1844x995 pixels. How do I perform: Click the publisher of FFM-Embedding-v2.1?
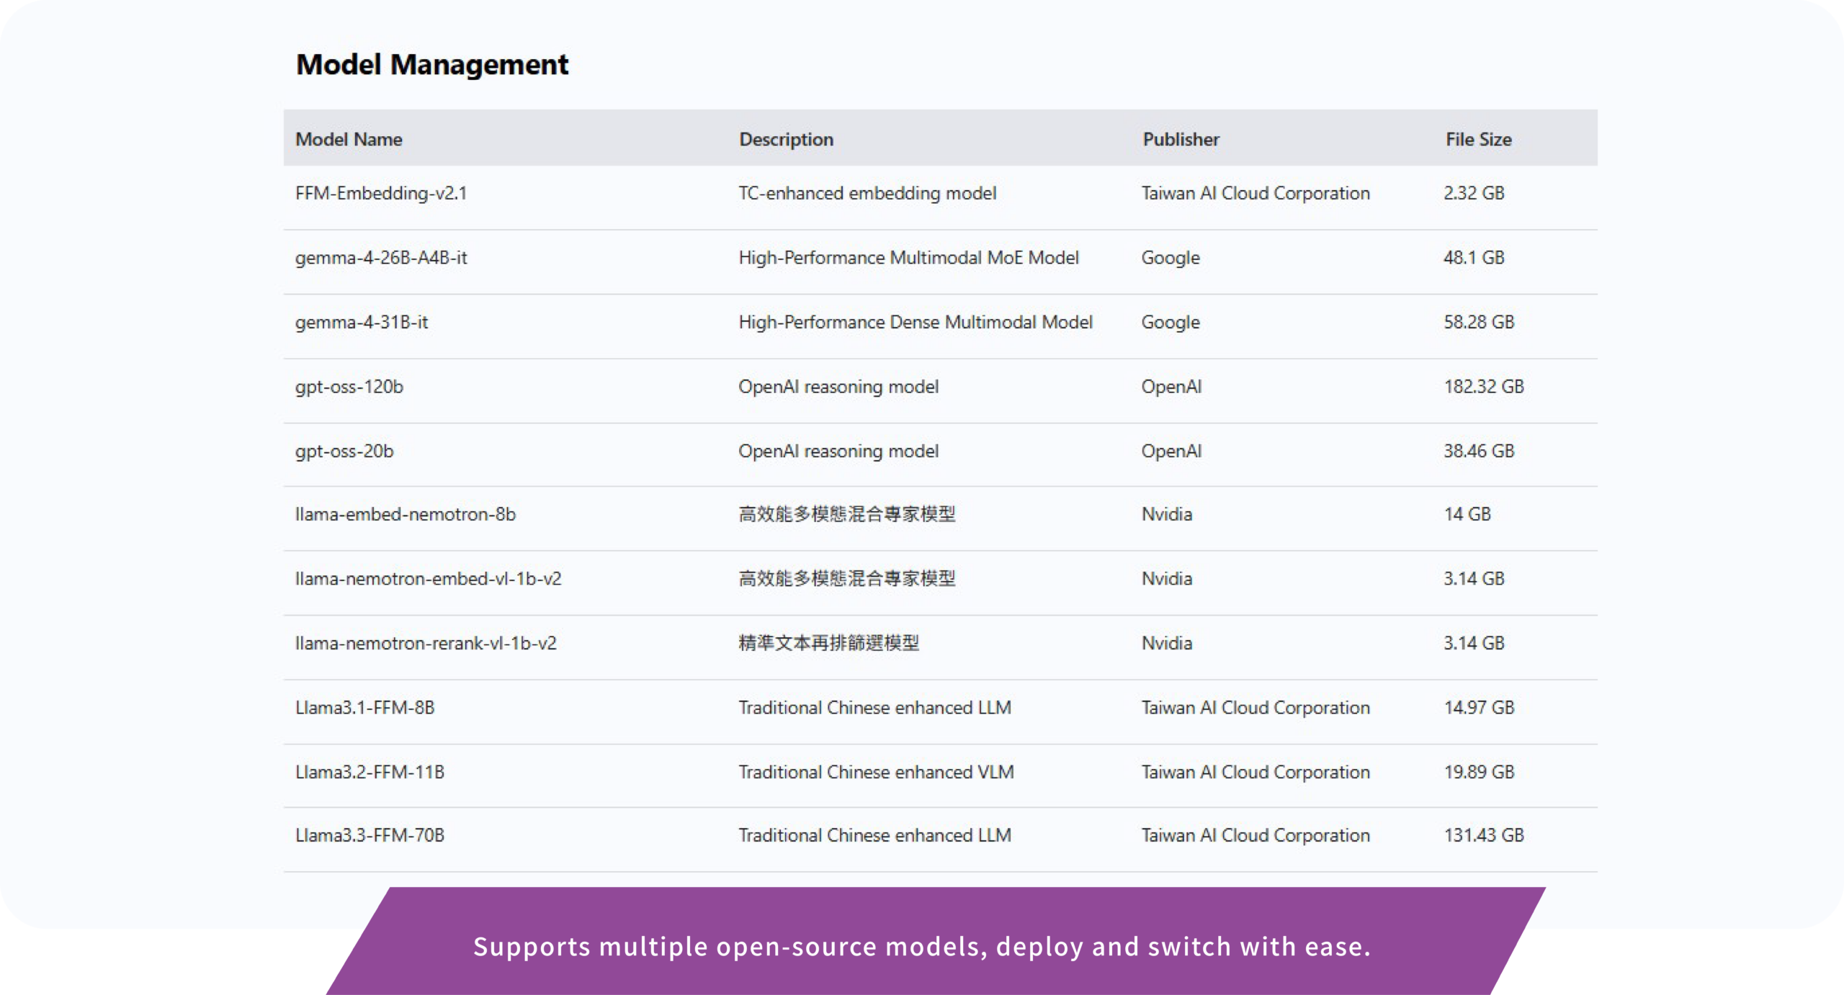click(x=1256, y=193)
